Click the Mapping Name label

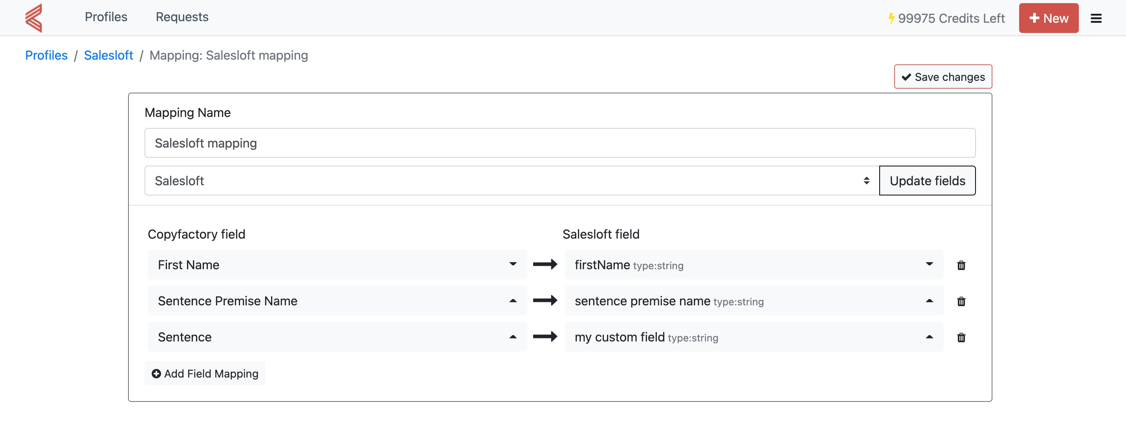pos(187,113)
